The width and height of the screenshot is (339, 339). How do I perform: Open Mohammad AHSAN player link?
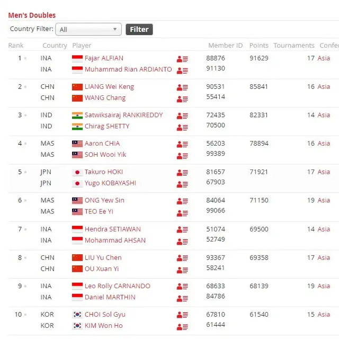[115, 240]
